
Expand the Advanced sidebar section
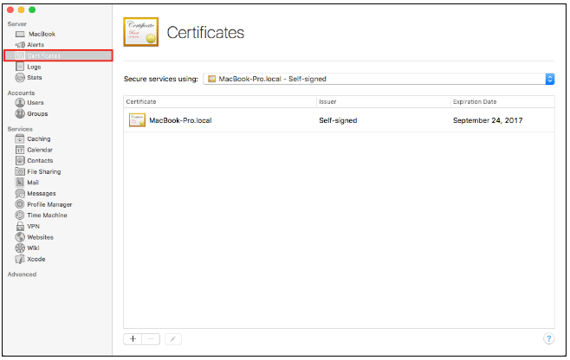pos(22,274)
